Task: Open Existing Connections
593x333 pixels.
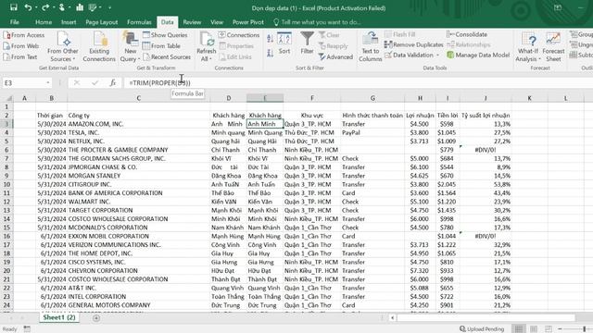Action: [99, 47]
